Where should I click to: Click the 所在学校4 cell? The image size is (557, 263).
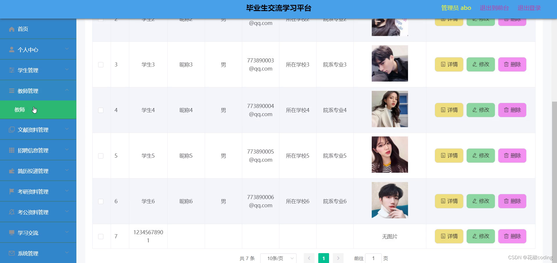[298, 110]
